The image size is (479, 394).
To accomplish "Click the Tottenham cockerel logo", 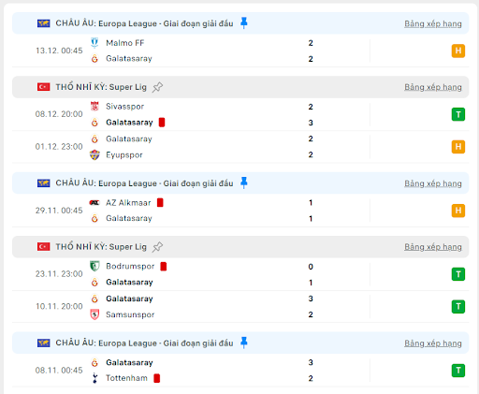I will 94,378.
